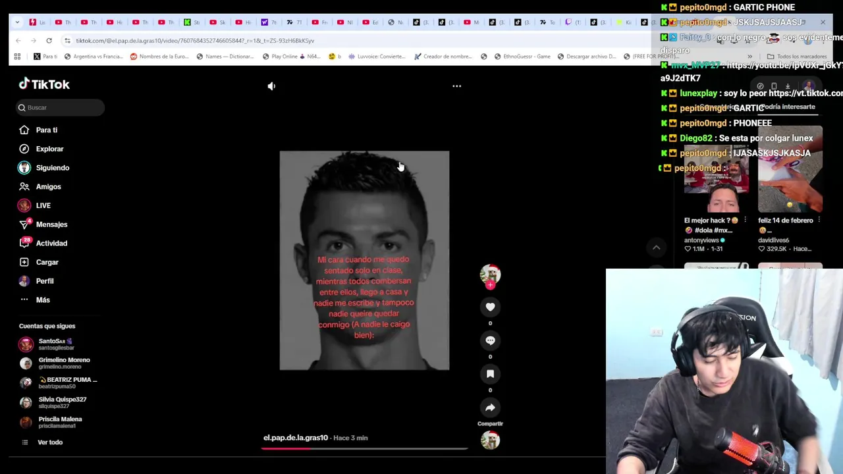Seek using the red video progress bar
The height and width of the screenshot is (474, 843).
(364, 448)
